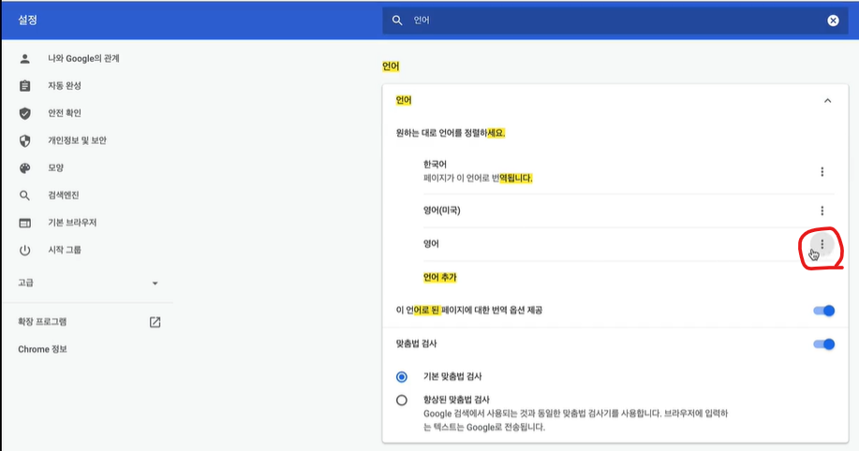Click the 영어(미국) language row text
The image size is (859, 451).
coord(441,211)
